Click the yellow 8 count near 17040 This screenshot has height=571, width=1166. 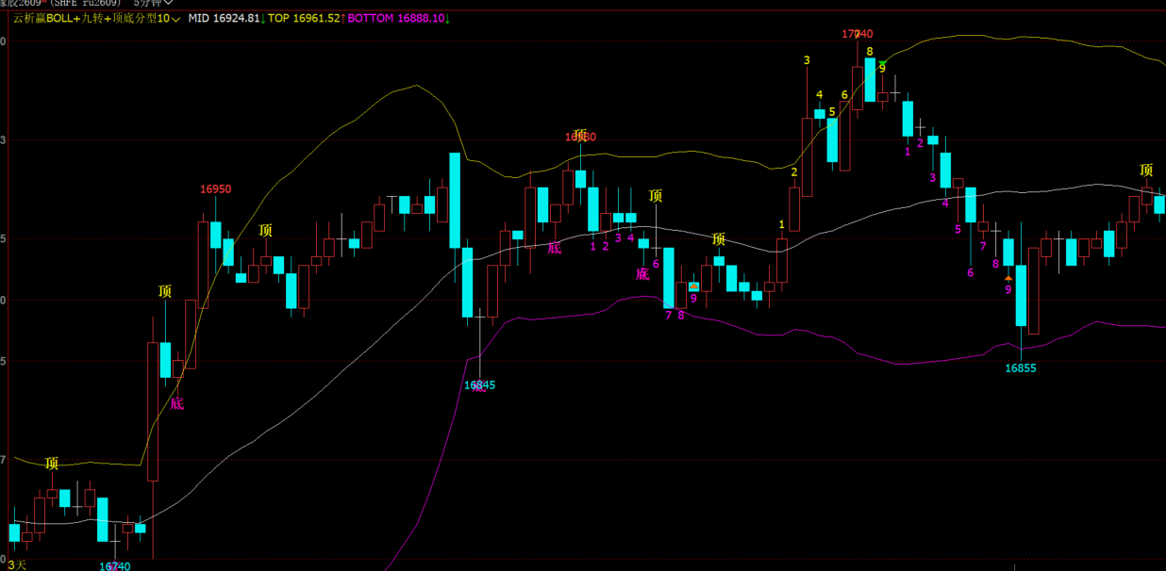click(x=870, y=51)
